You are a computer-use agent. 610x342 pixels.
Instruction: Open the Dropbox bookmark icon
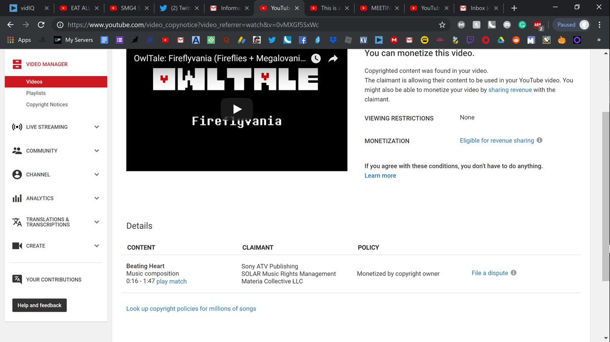coord(333,40)
